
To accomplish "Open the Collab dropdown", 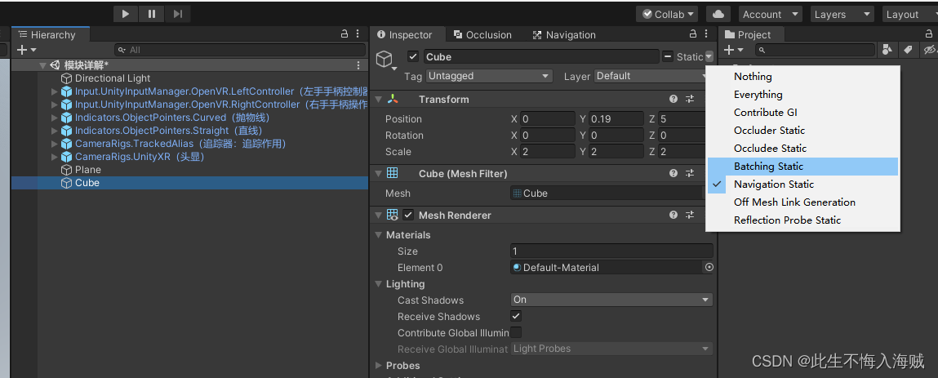I will click(667, 14).
